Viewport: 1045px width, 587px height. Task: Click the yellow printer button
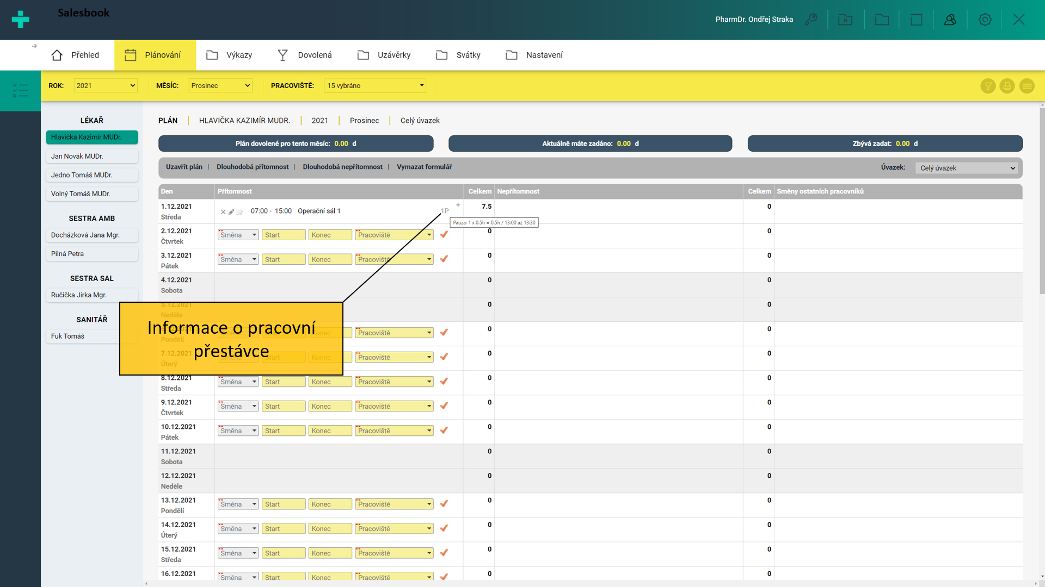(1007, 86)
